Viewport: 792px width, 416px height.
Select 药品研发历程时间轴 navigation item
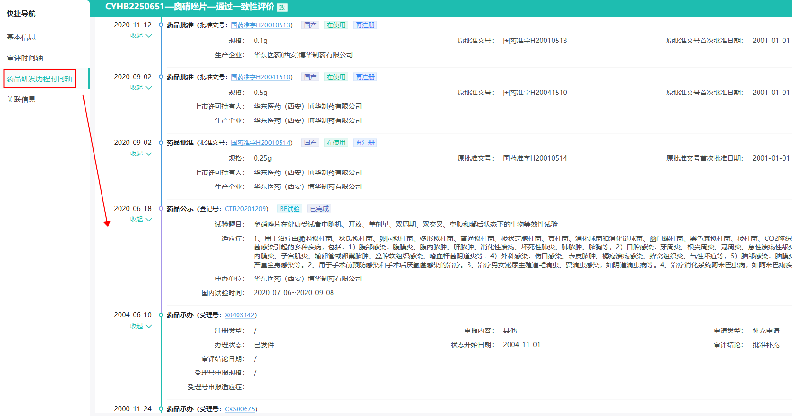[39, 79]
